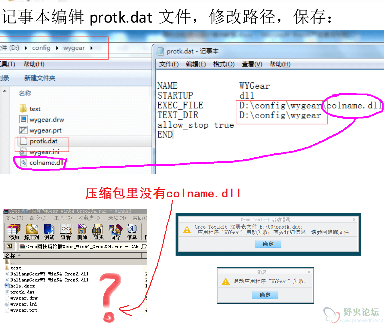Screen dimensions: 386x326
Task: Select protk.dat file in Explorer
Action: pyautogui.click(x=39, y=141)
